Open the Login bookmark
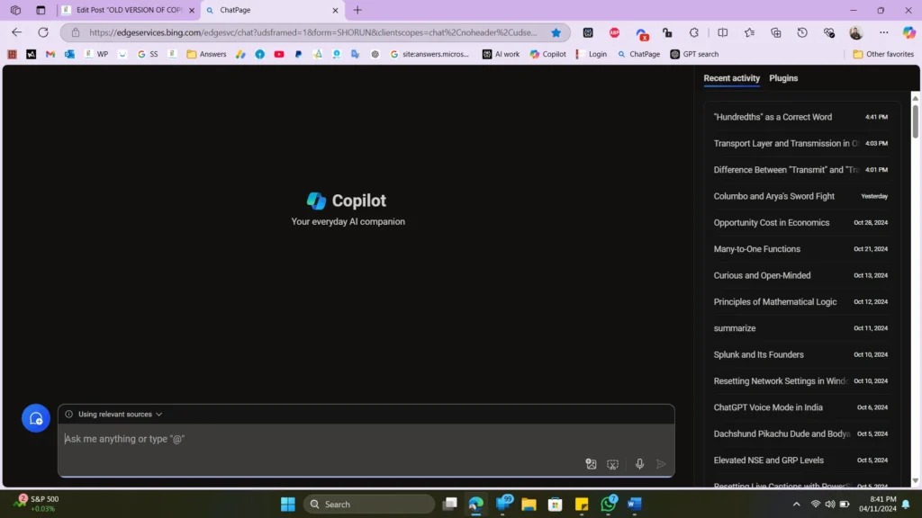Viewport: 922px width, 518px height. pos(592,54)
